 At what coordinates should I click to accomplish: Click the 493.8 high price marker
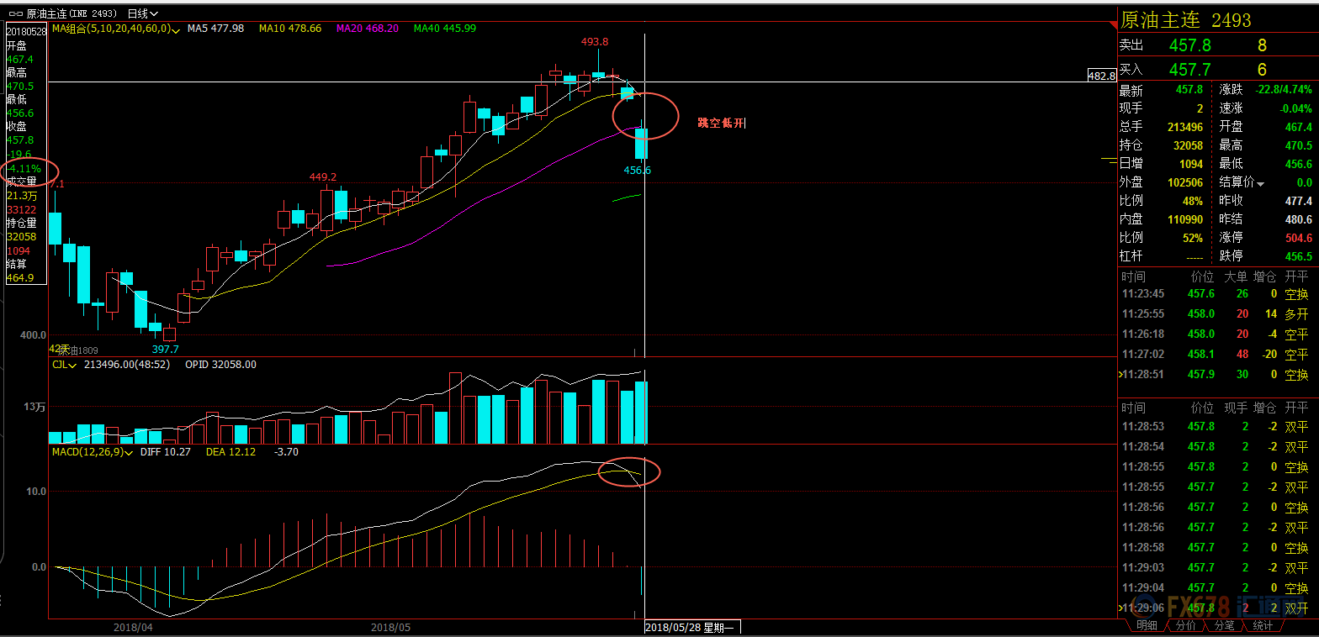[595, 41]
